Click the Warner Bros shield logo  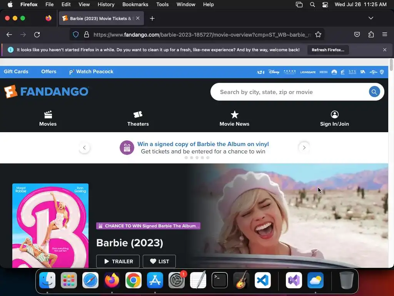click(382, 72)
